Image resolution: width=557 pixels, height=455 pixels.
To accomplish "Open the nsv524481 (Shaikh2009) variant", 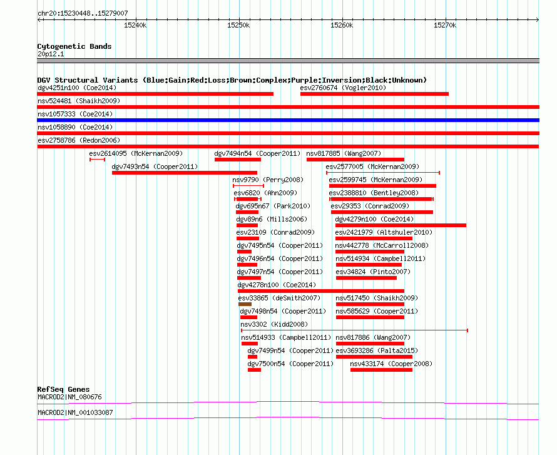I will pos(79,101).
